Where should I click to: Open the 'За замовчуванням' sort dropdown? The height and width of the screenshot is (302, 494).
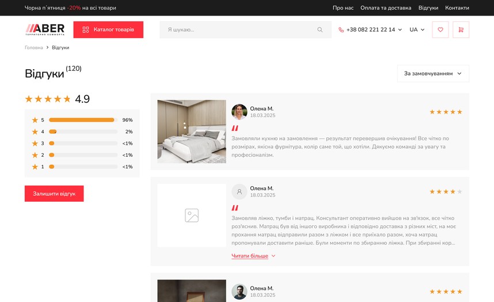433,73
